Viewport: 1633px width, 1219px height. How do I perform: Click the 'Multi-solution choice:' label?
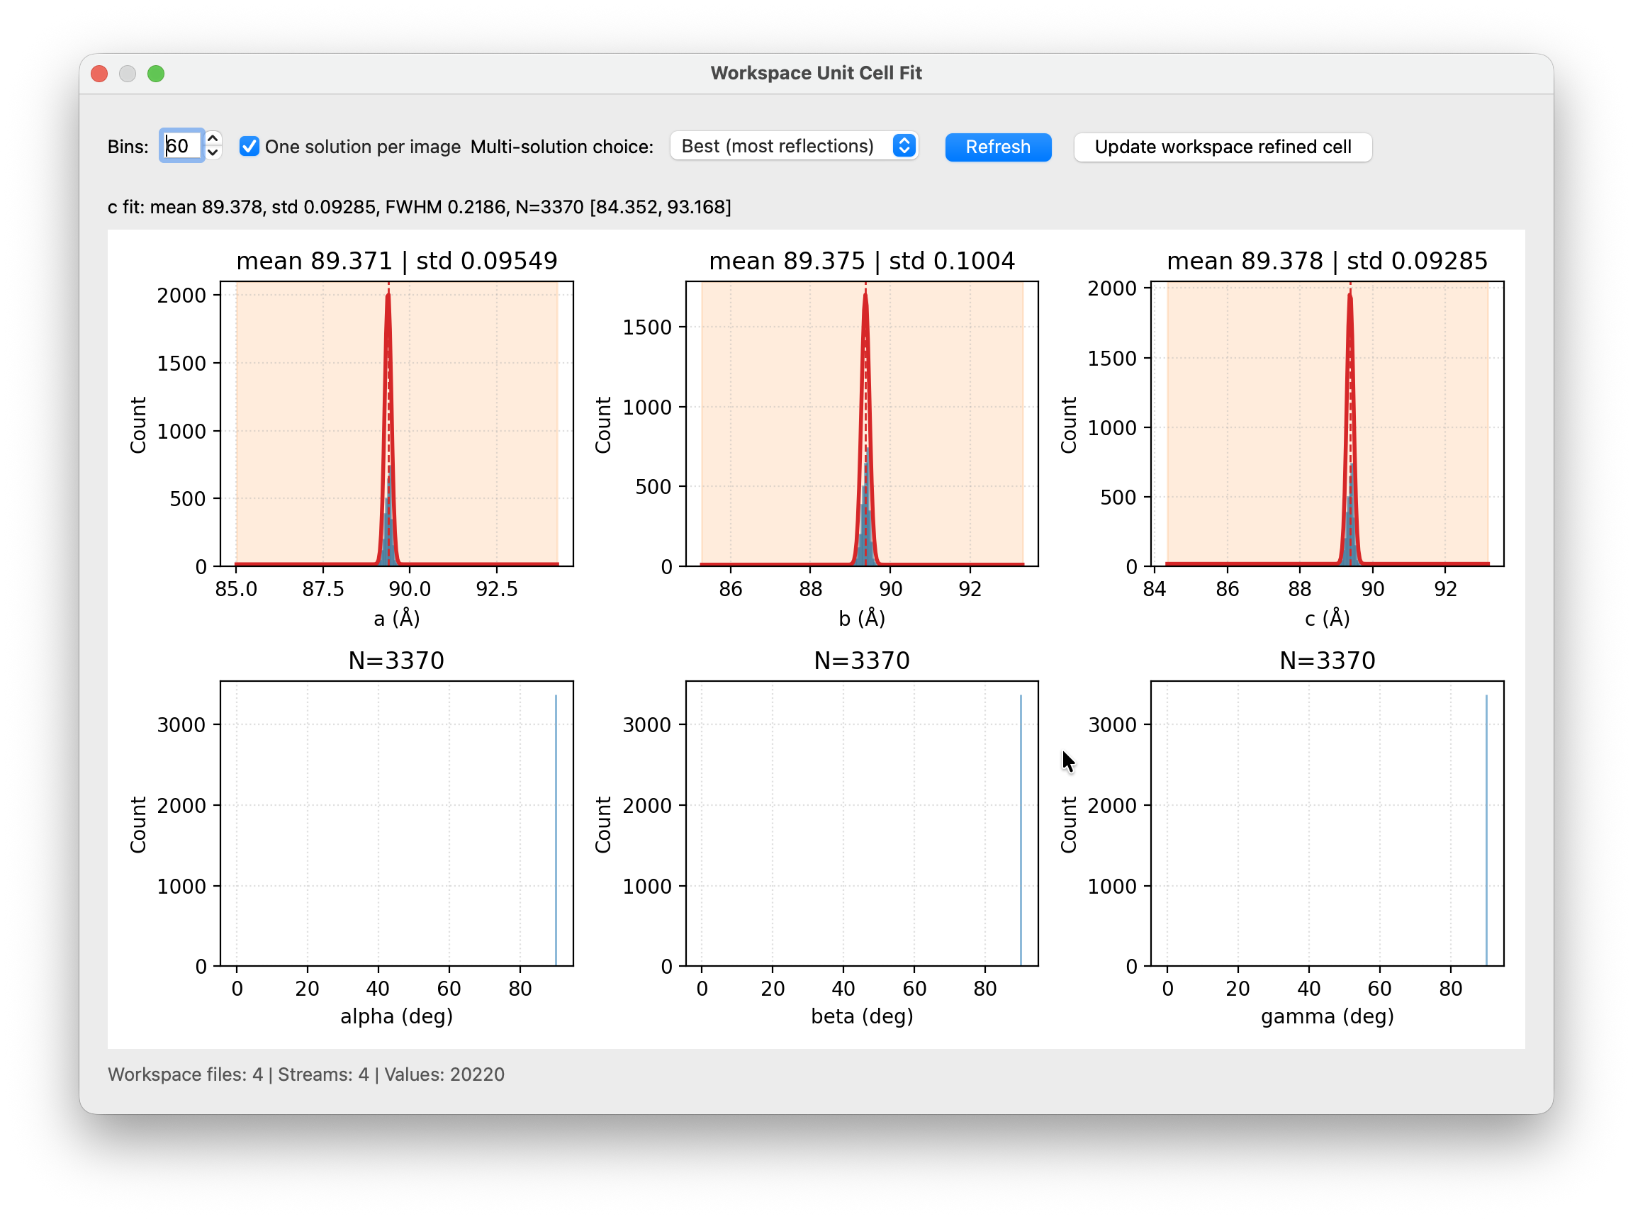point(561,147)
